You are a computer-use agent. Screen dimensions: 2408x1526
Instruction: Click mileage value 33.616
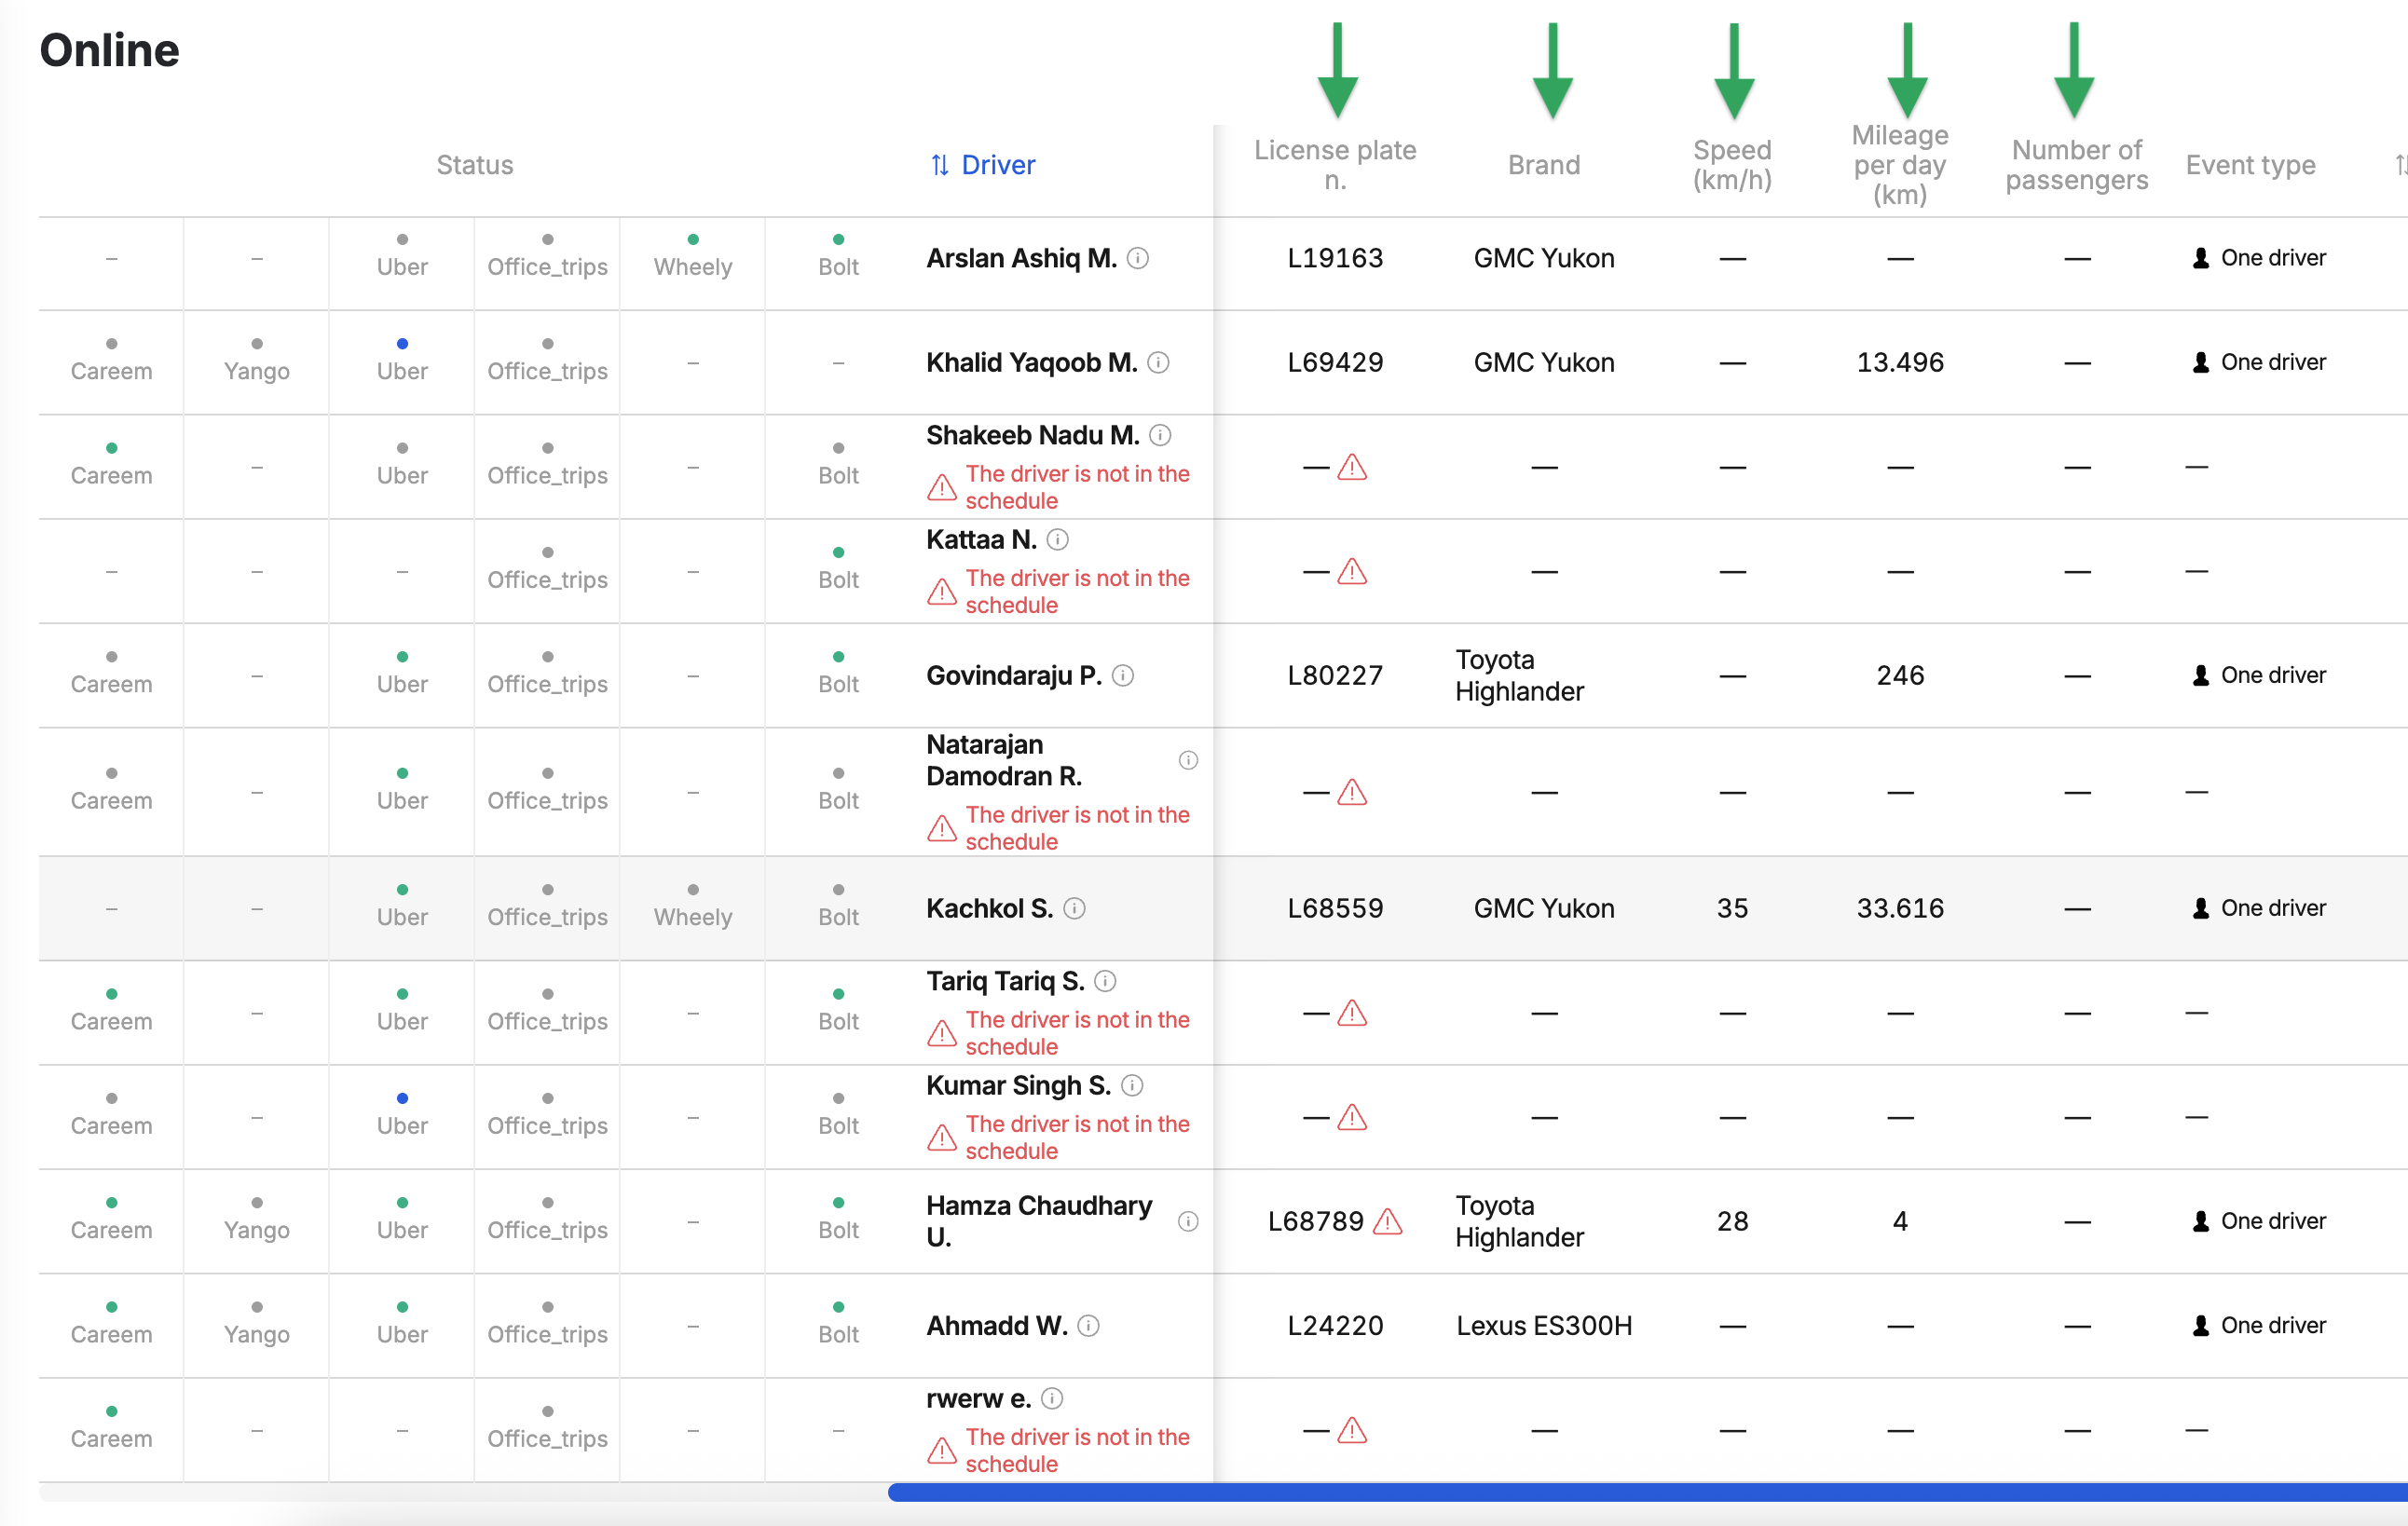point(1900,908)
